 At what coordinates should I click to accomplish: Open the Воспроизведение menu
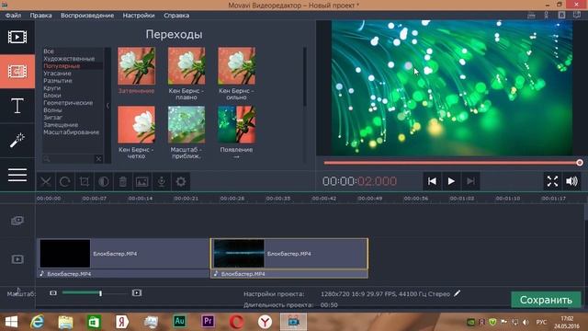[87, 16]
